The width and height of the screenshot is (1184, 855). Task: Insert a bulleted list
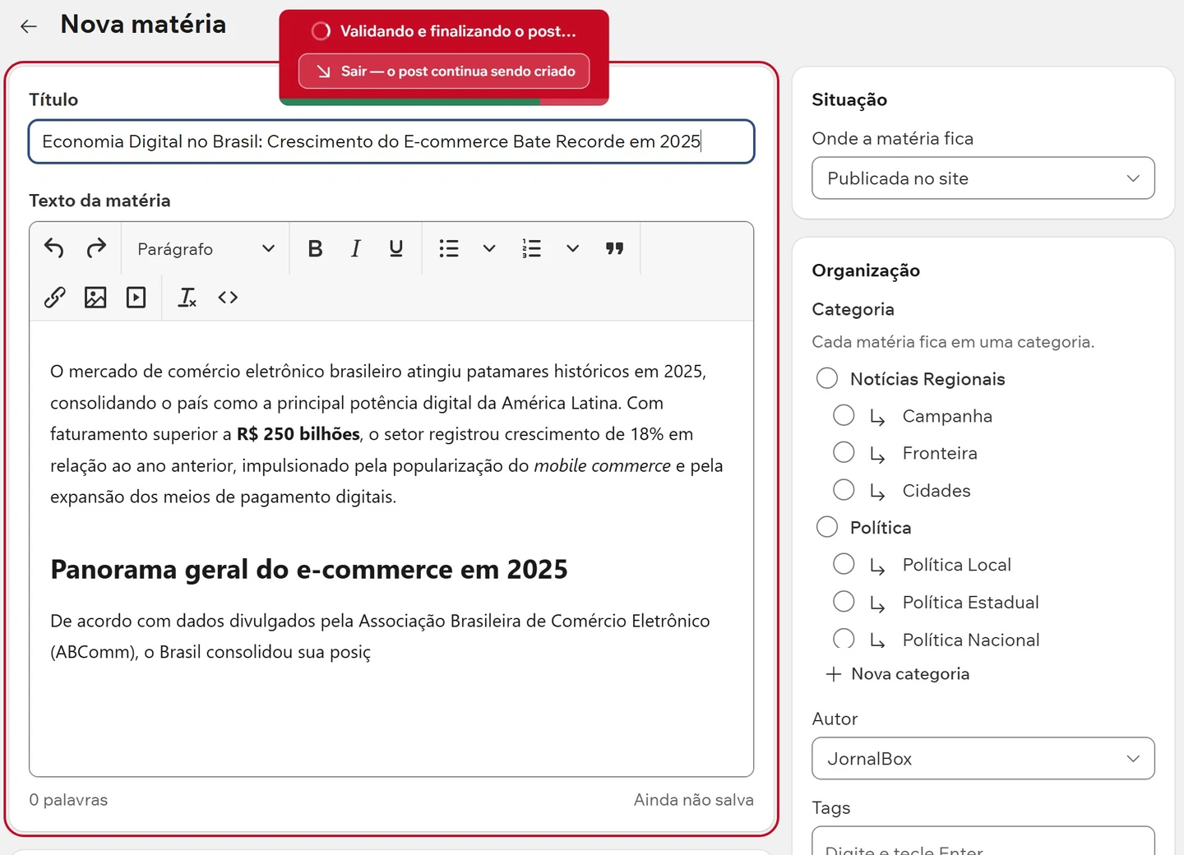point(449,248)
